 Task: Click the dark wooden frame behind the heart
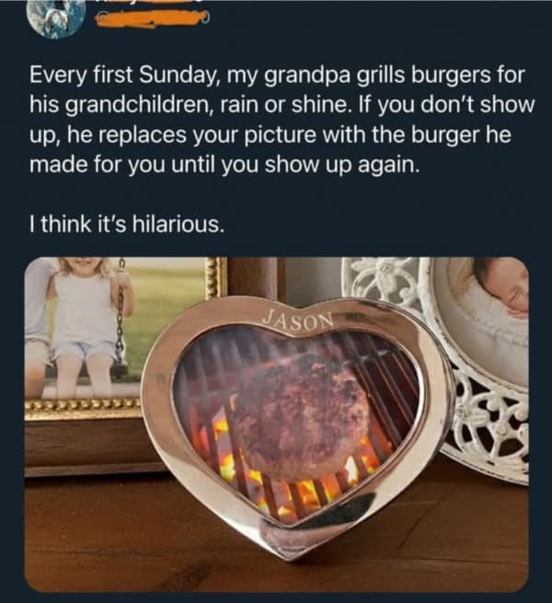tap(254, 277)
